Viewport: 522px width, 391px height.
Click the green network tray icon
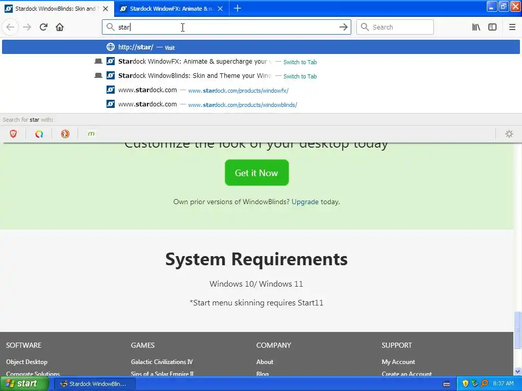(475, 384)
